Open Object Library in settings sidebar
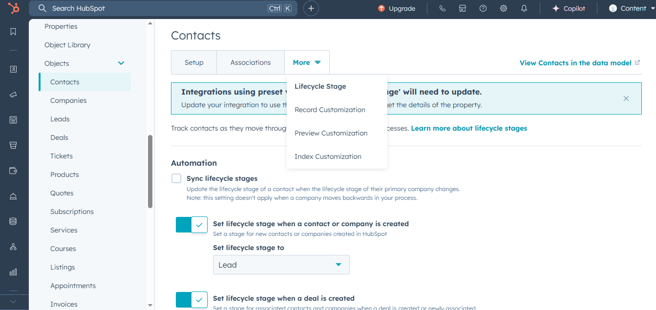Screen dimensions: 656x310 [67, 45]
